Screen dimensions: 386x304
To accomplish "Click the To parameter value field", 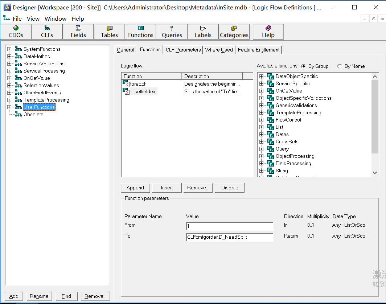I will click(229, 237).
